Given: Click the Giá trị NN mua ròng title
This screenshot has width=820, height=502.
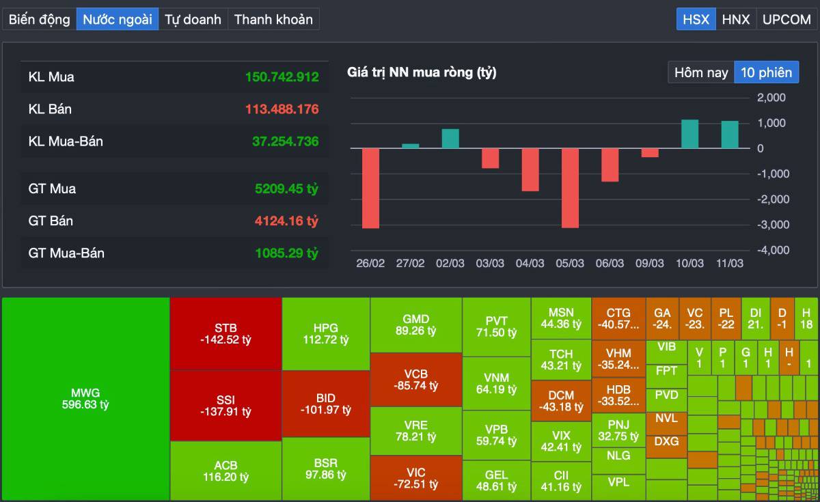Looking at the screenshot, I should [x=422, y=72].
